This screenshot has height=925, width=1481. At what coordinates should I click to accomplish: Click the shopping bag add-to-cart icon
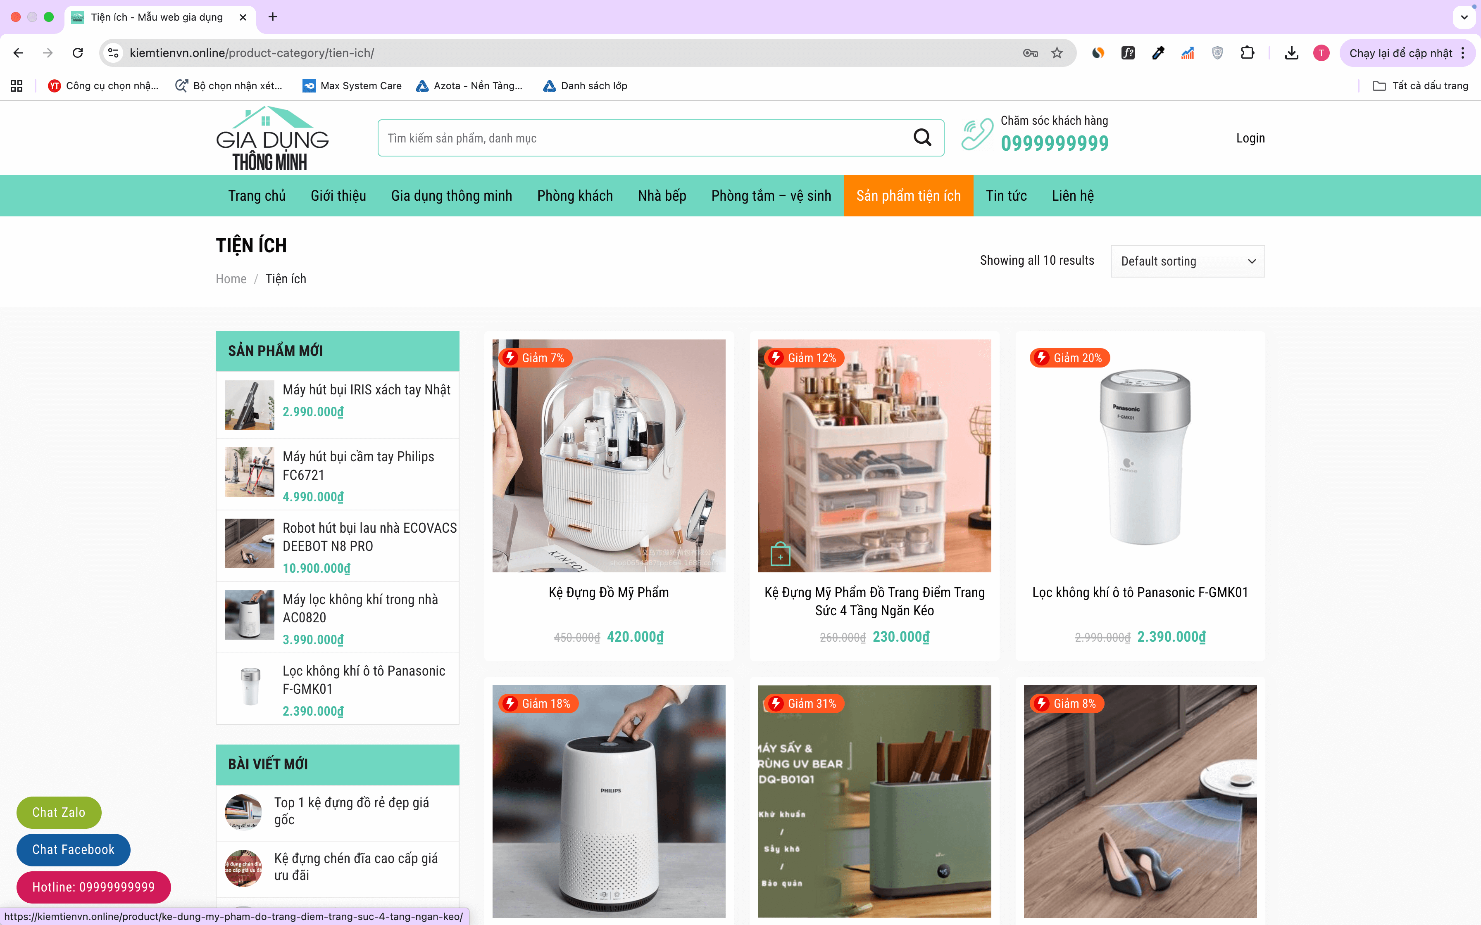pyautogui.click(x=780, y=555)
